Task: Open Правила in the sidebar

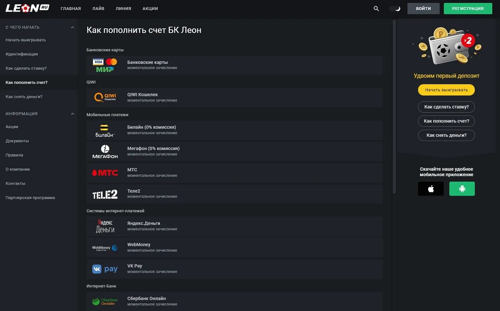Action: tap(14, 155)
